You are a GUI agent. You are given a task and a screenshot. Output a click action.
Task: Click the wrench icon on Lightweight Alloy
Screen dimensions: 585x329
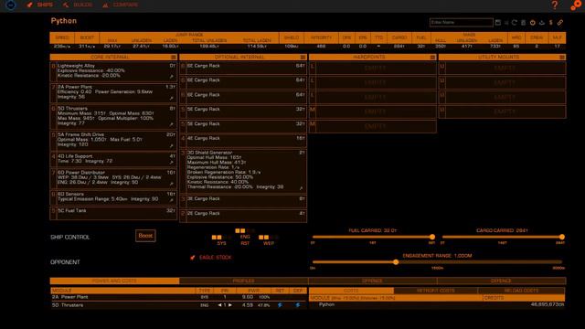pos(172,77)
